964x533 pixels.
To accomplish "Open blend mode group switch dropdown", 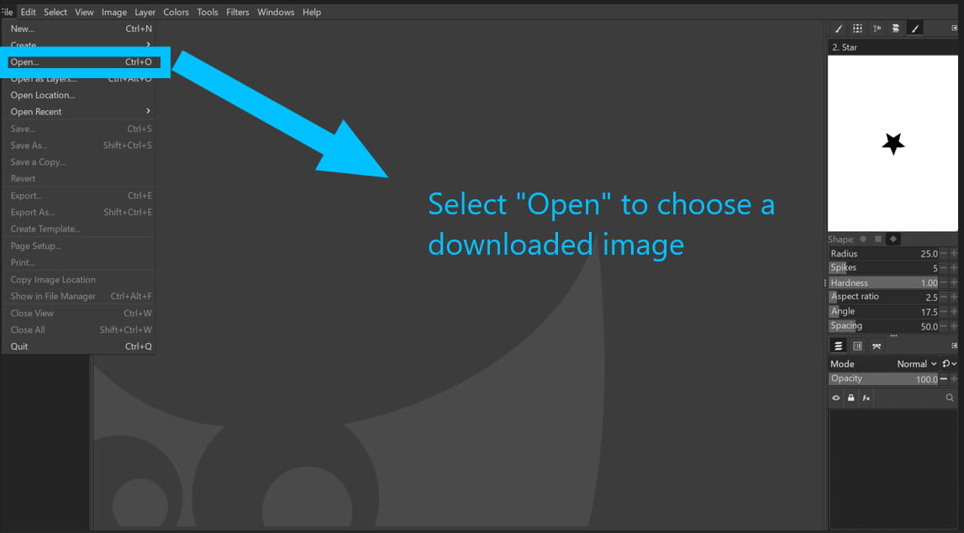I will coord(949,364).
